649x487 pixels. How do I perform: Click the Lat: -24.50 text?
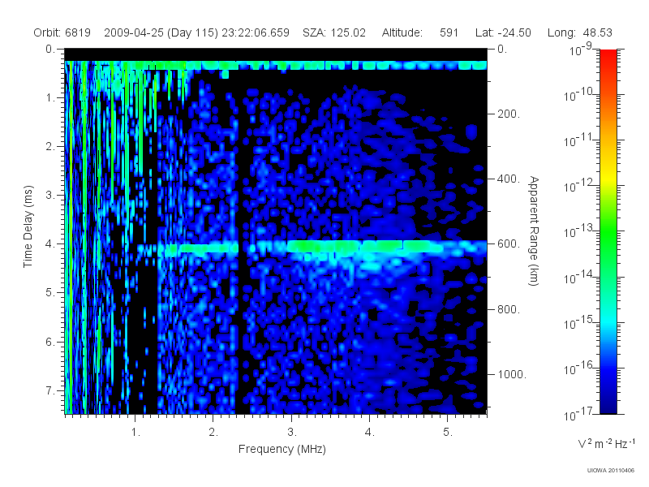point(503,32)
